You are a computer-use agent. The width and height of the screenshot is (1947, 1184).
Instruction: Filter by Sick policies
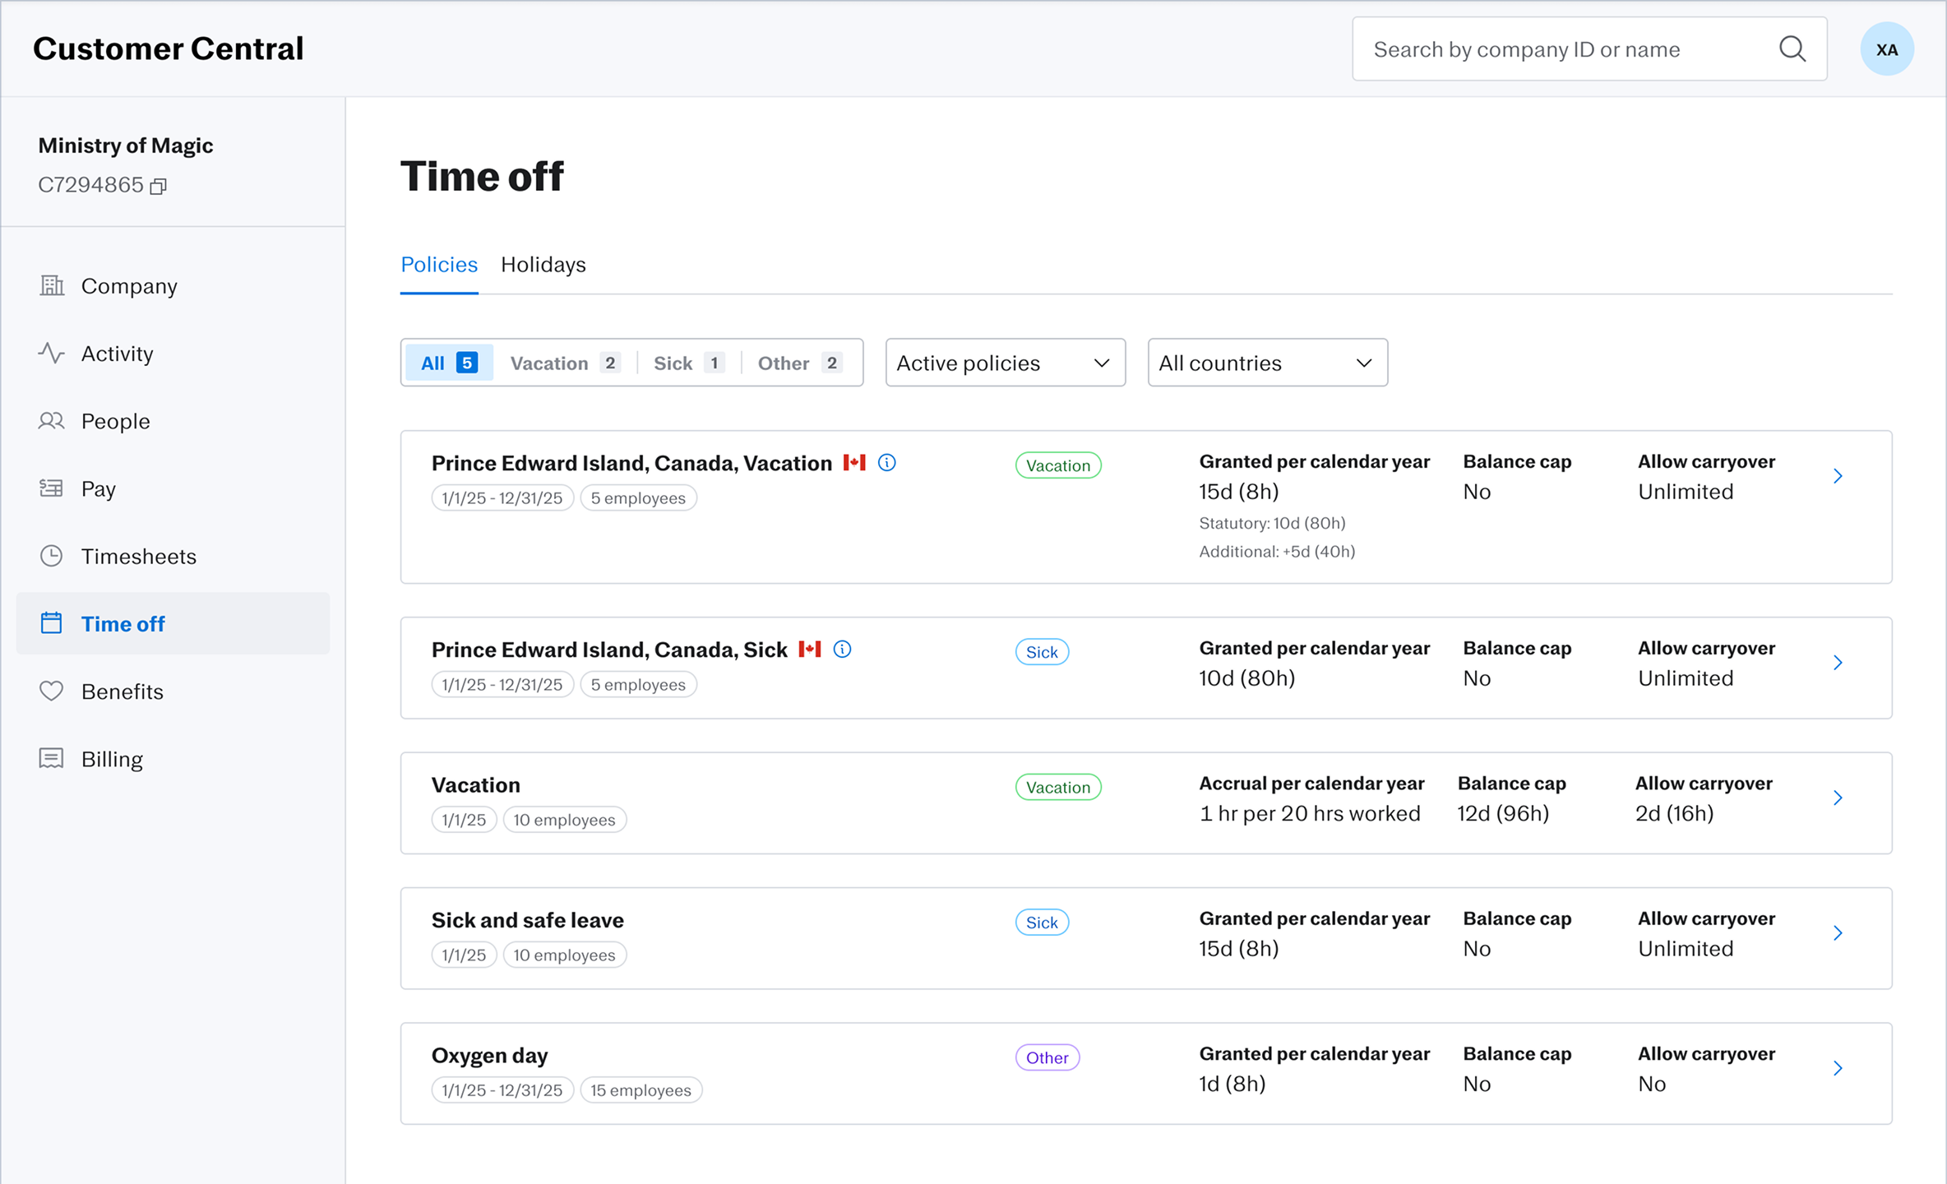coord(689,363)
